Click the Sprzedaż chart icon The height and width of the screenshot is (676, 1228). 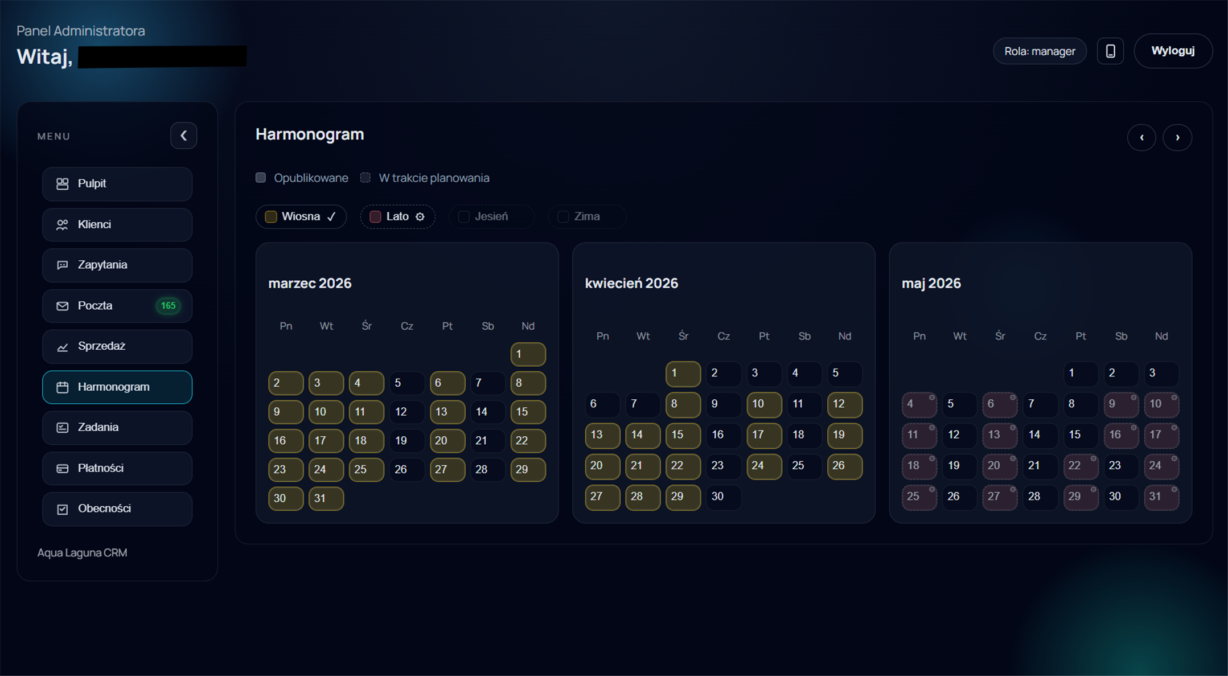[63, 346]
